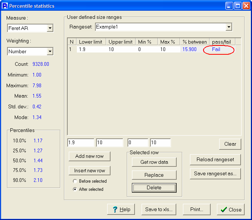This screenshot has width=252, height=220.
Task: Click the pass/fail column header
Action: tap(221, 42)
